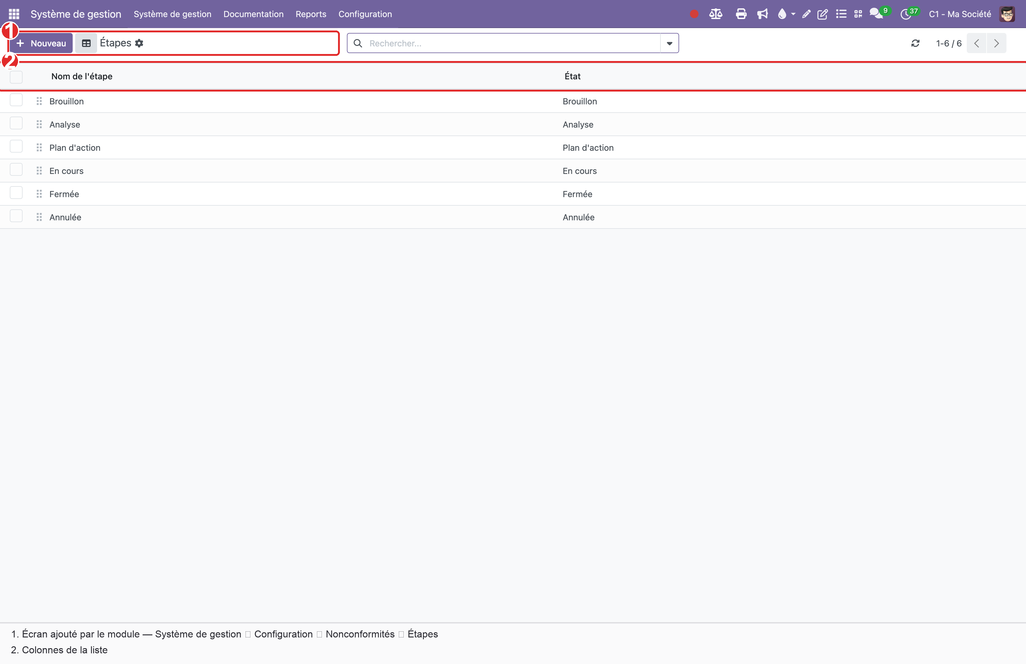Viewport: 1026px width, 664px height.
Task: Open the Documentation menu
Action: tap(253, 14)
